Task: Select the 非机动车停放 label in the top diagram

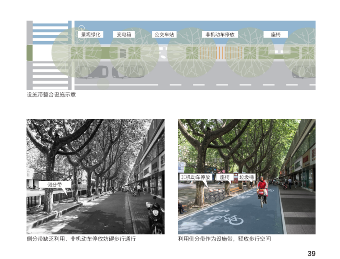Action: pyautogui.click(x=220, y=34)
